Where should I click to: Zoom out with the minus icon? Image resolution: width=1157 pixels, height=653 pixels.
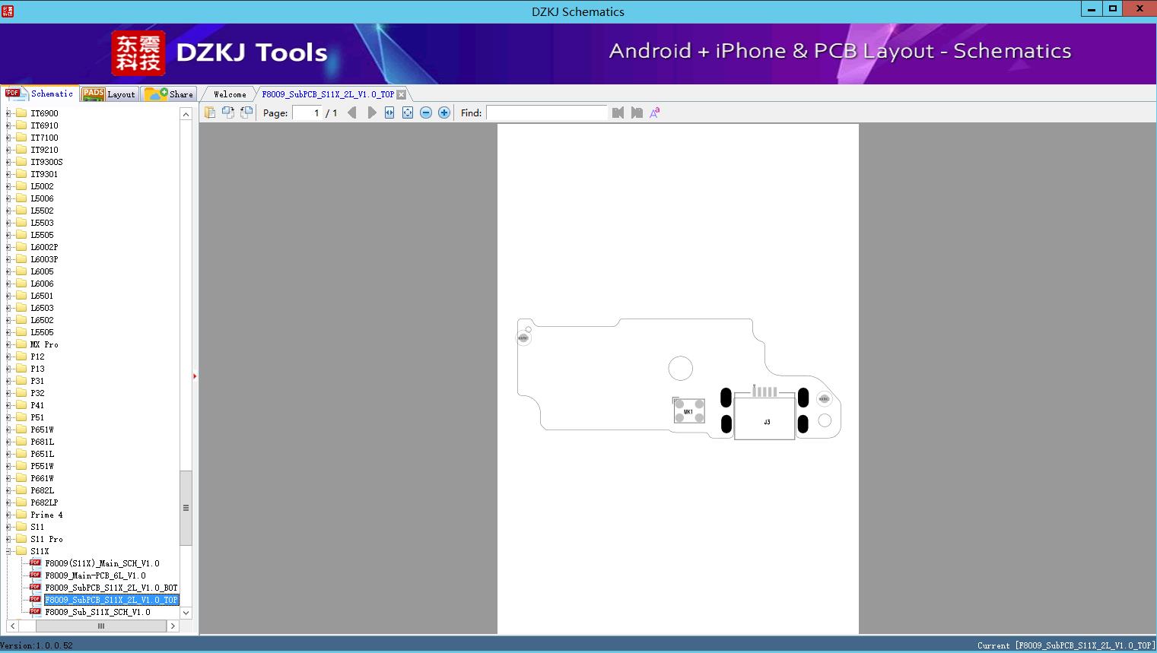[426, 113]
